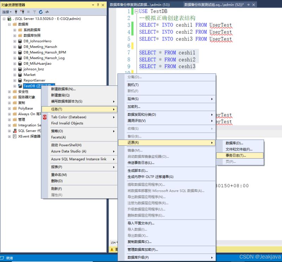Switch to the first query tab admin (53)
Image resolution: width=282 pixels, height=262 pixels.
click(140, 5)
